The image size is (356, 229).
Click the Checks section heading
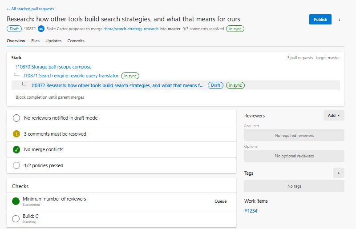point(20,186)
